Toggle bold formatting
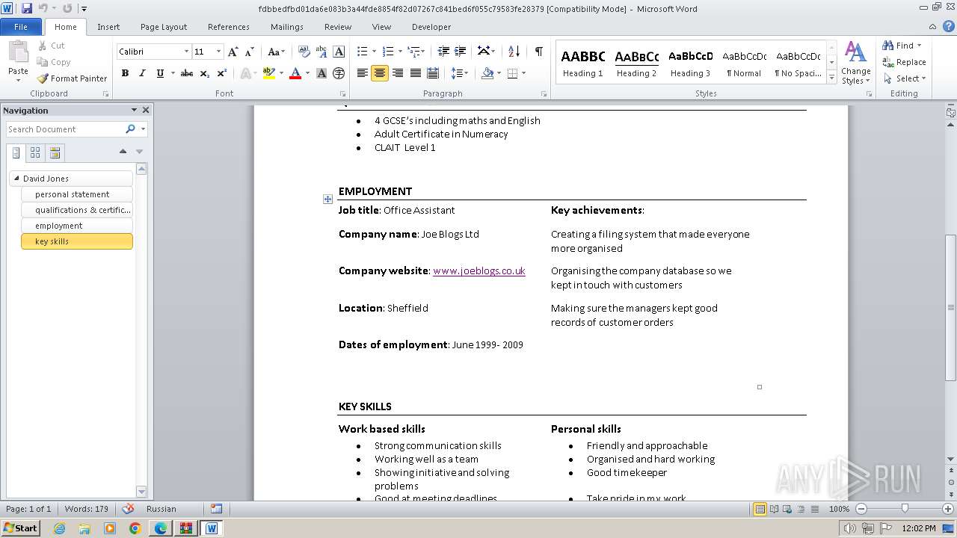This screenshot has height=538, width=957. click(125, 73)
